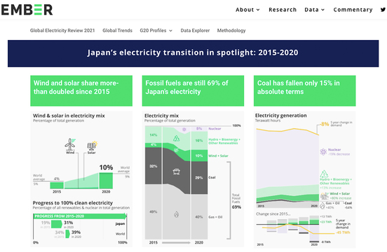387x252 pixels.
Task: Click the nuclear atom icon in the generation chart
Action: pos(323,151)
